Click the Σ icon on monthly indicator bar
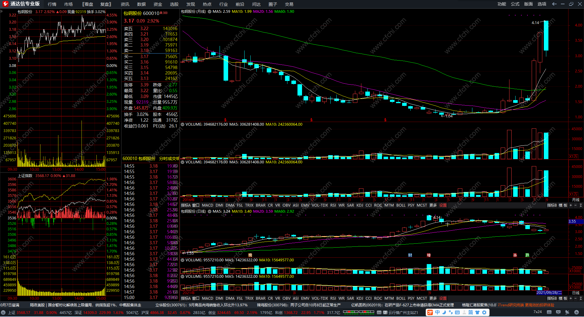The height and width of the screenshot is (317, 584). point(581,205)
